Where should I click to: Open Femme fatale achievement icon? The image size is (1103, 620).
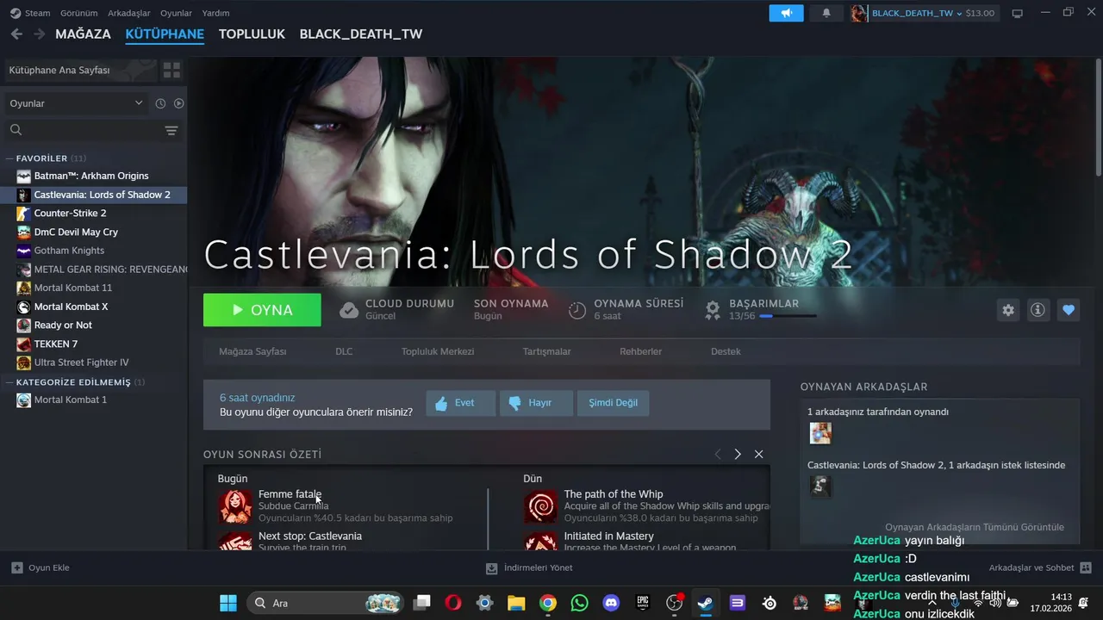tap(235, 506)
